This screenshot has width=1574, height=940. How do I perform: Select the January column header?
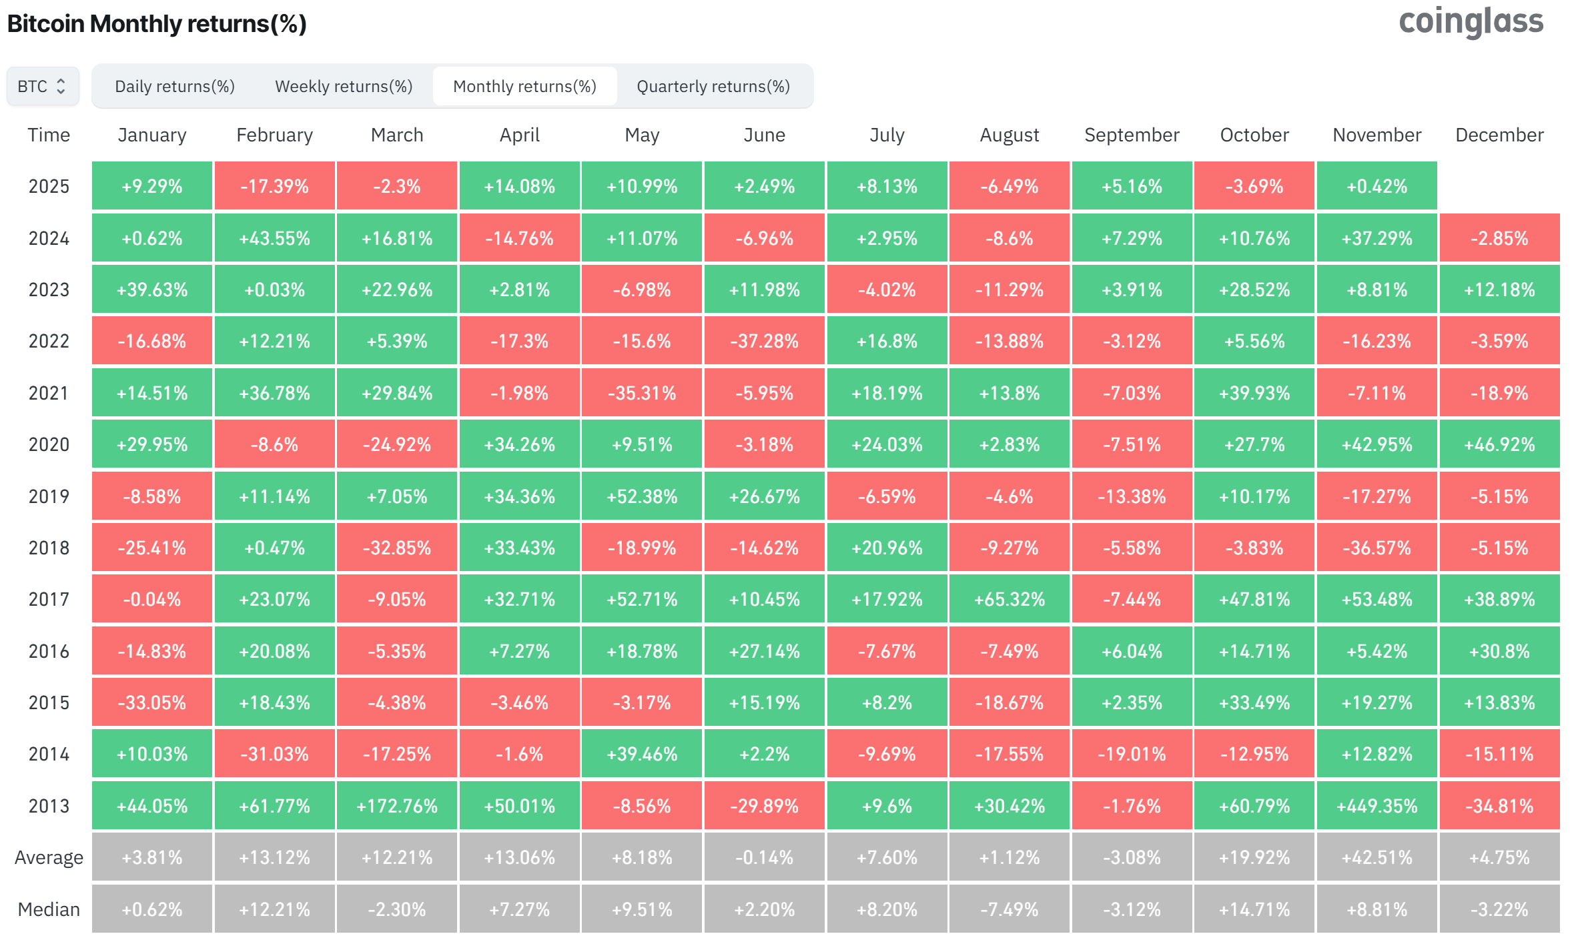pos(151,134)
